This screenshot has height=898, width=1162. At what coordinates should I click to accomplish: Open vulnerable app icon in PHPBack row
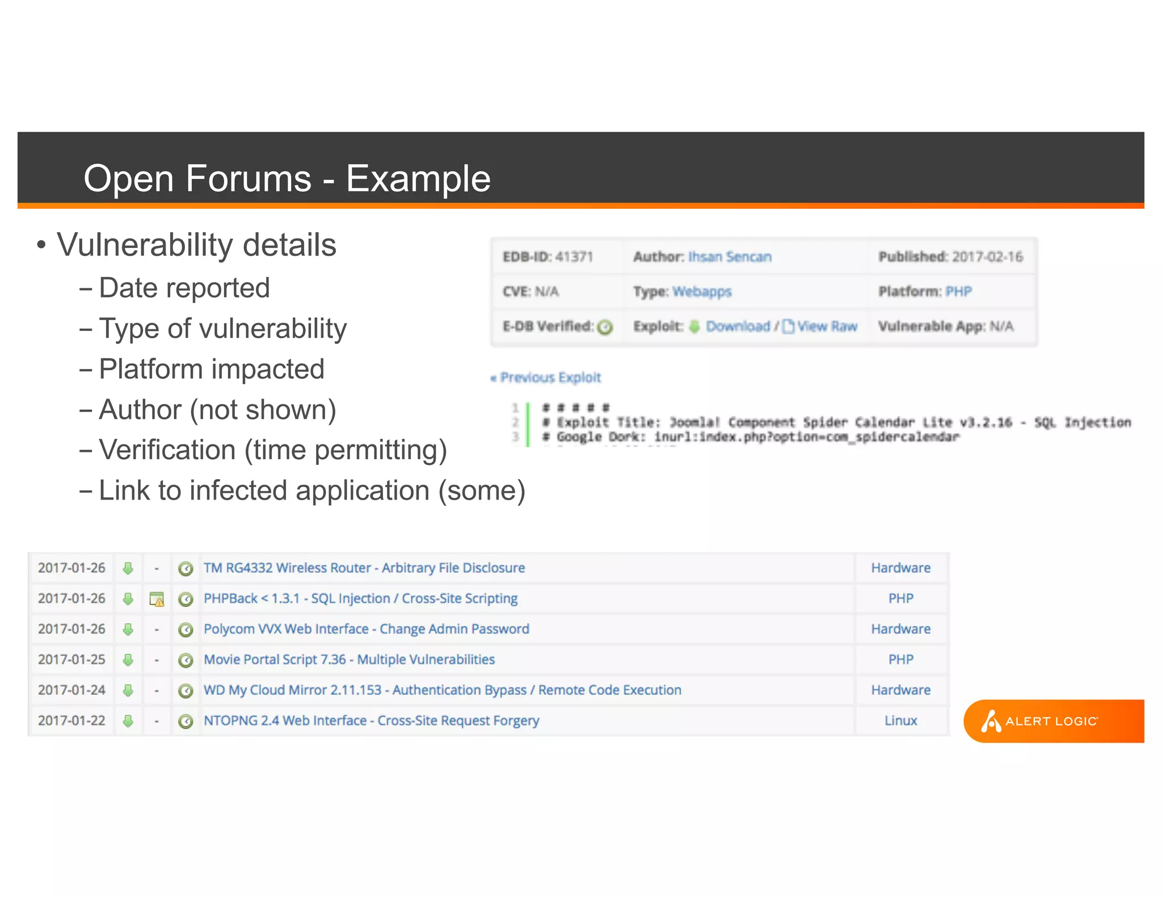coord(157,599)
